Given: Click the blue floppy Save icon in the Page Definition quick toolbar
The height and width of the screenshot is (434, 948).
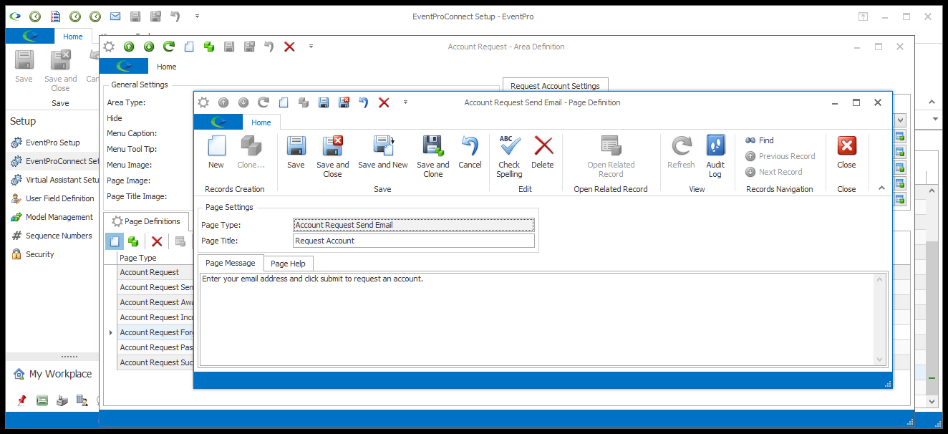Looking at the screenshot, I should coord(324,102).
